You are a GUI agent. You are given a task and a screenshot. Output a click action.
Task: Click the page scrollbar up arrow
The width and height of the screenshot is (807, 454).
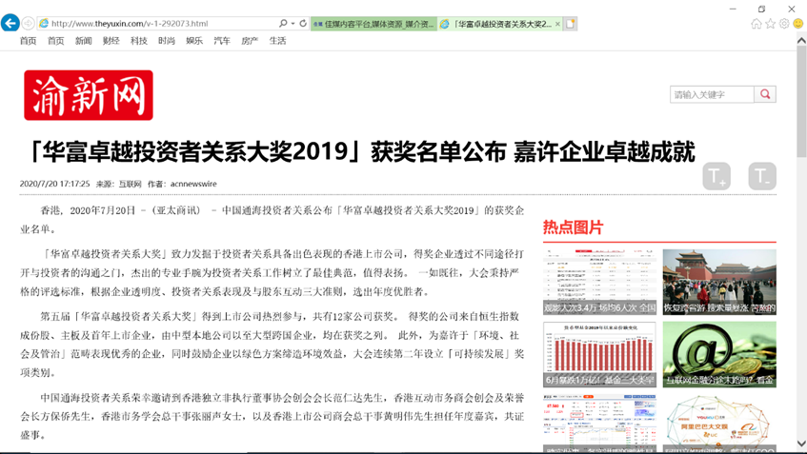click(801, 40)
